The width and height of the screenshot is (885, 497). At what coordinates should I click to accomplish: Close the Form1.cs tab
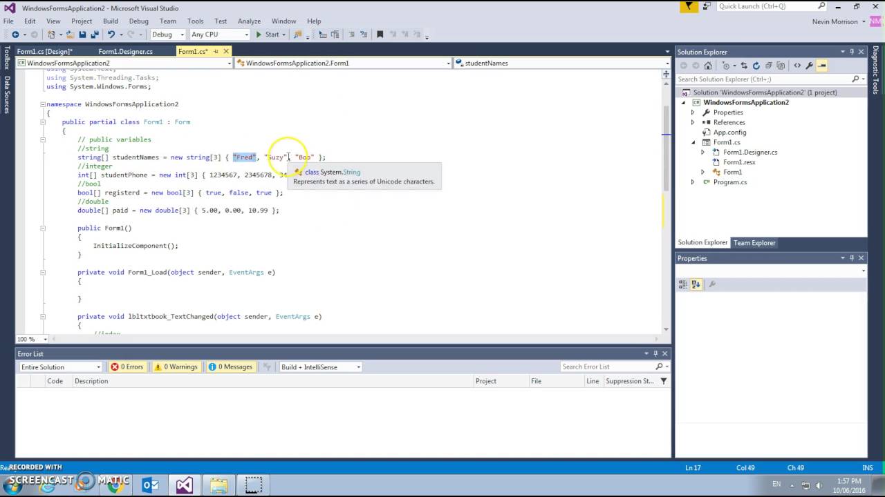tap(226, 51)
